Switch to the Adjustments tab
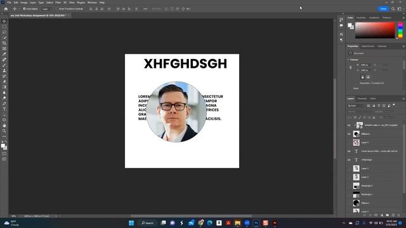406x228 pixels. 368,46
